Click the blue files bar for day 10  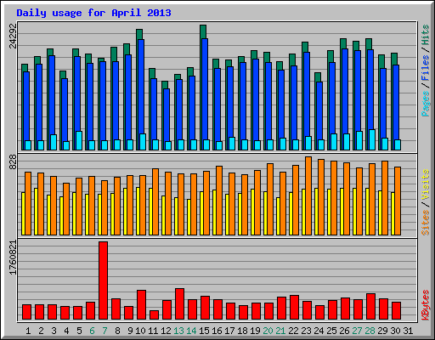click(x=141, y=87)
